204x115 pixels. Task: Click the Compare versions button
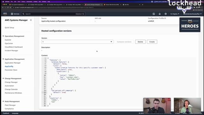coord(124,42)
